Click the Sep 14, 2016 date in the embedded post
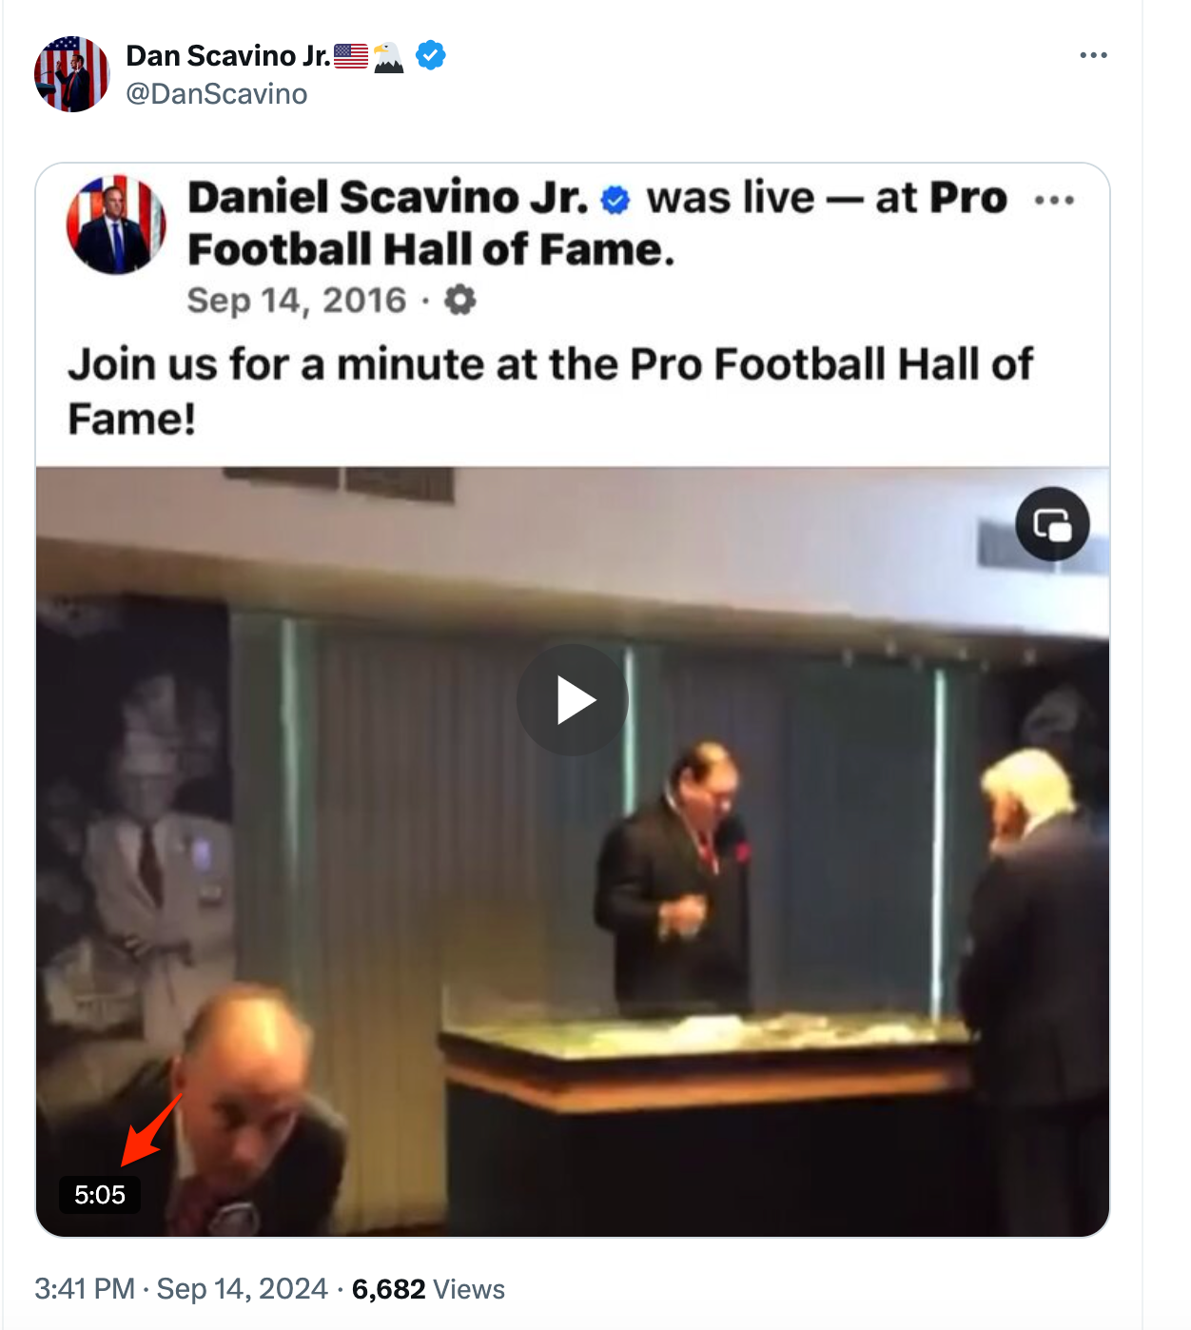Viewport: 1191px width, 1330px height. [x=297, y=301]
